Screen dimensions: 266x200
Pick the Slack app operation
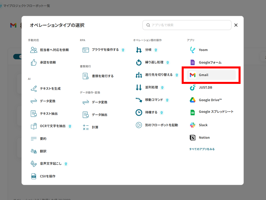click(x=203, y=125)
